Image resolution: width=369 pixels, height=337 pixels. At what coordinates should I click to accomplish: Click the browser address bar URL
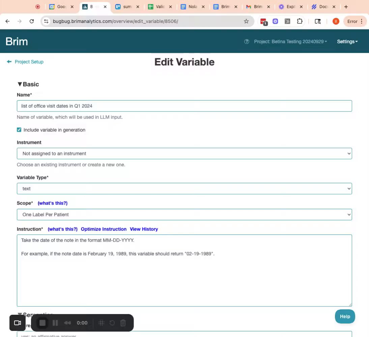[x=115, y=21]
